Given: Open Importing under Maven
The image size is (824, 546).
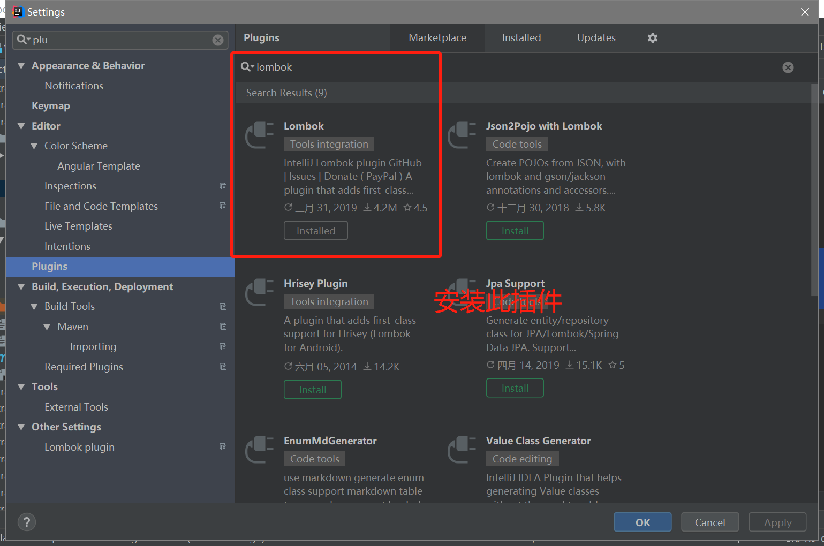Looking at the screenshot, I should point(93,347).
